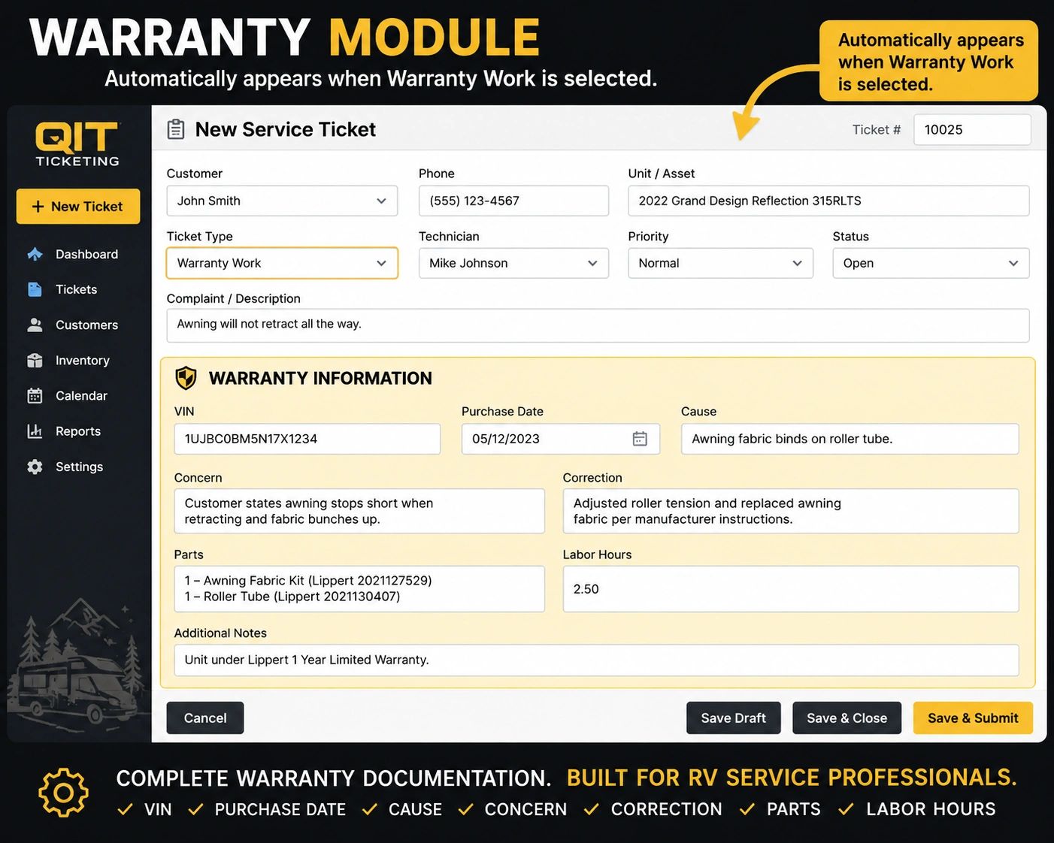This screenshot has width=1054, height=843.
Task: Click the Concern text box
Action: click(x=359, y=511)
